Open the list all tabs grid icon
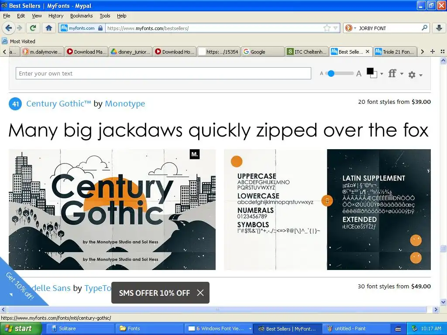This screenshot has width=447, height=335. tap(443, 51)
